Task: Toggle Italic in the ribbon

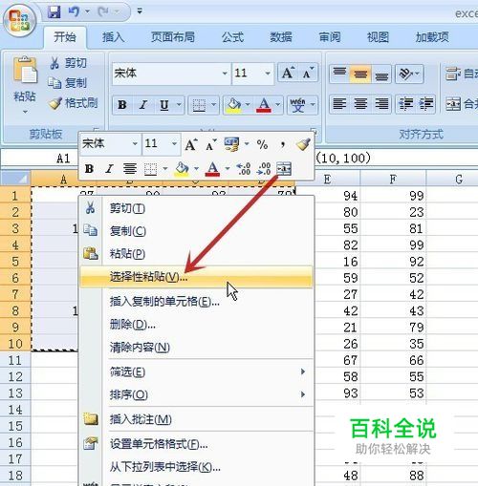Action: [143, 105]
